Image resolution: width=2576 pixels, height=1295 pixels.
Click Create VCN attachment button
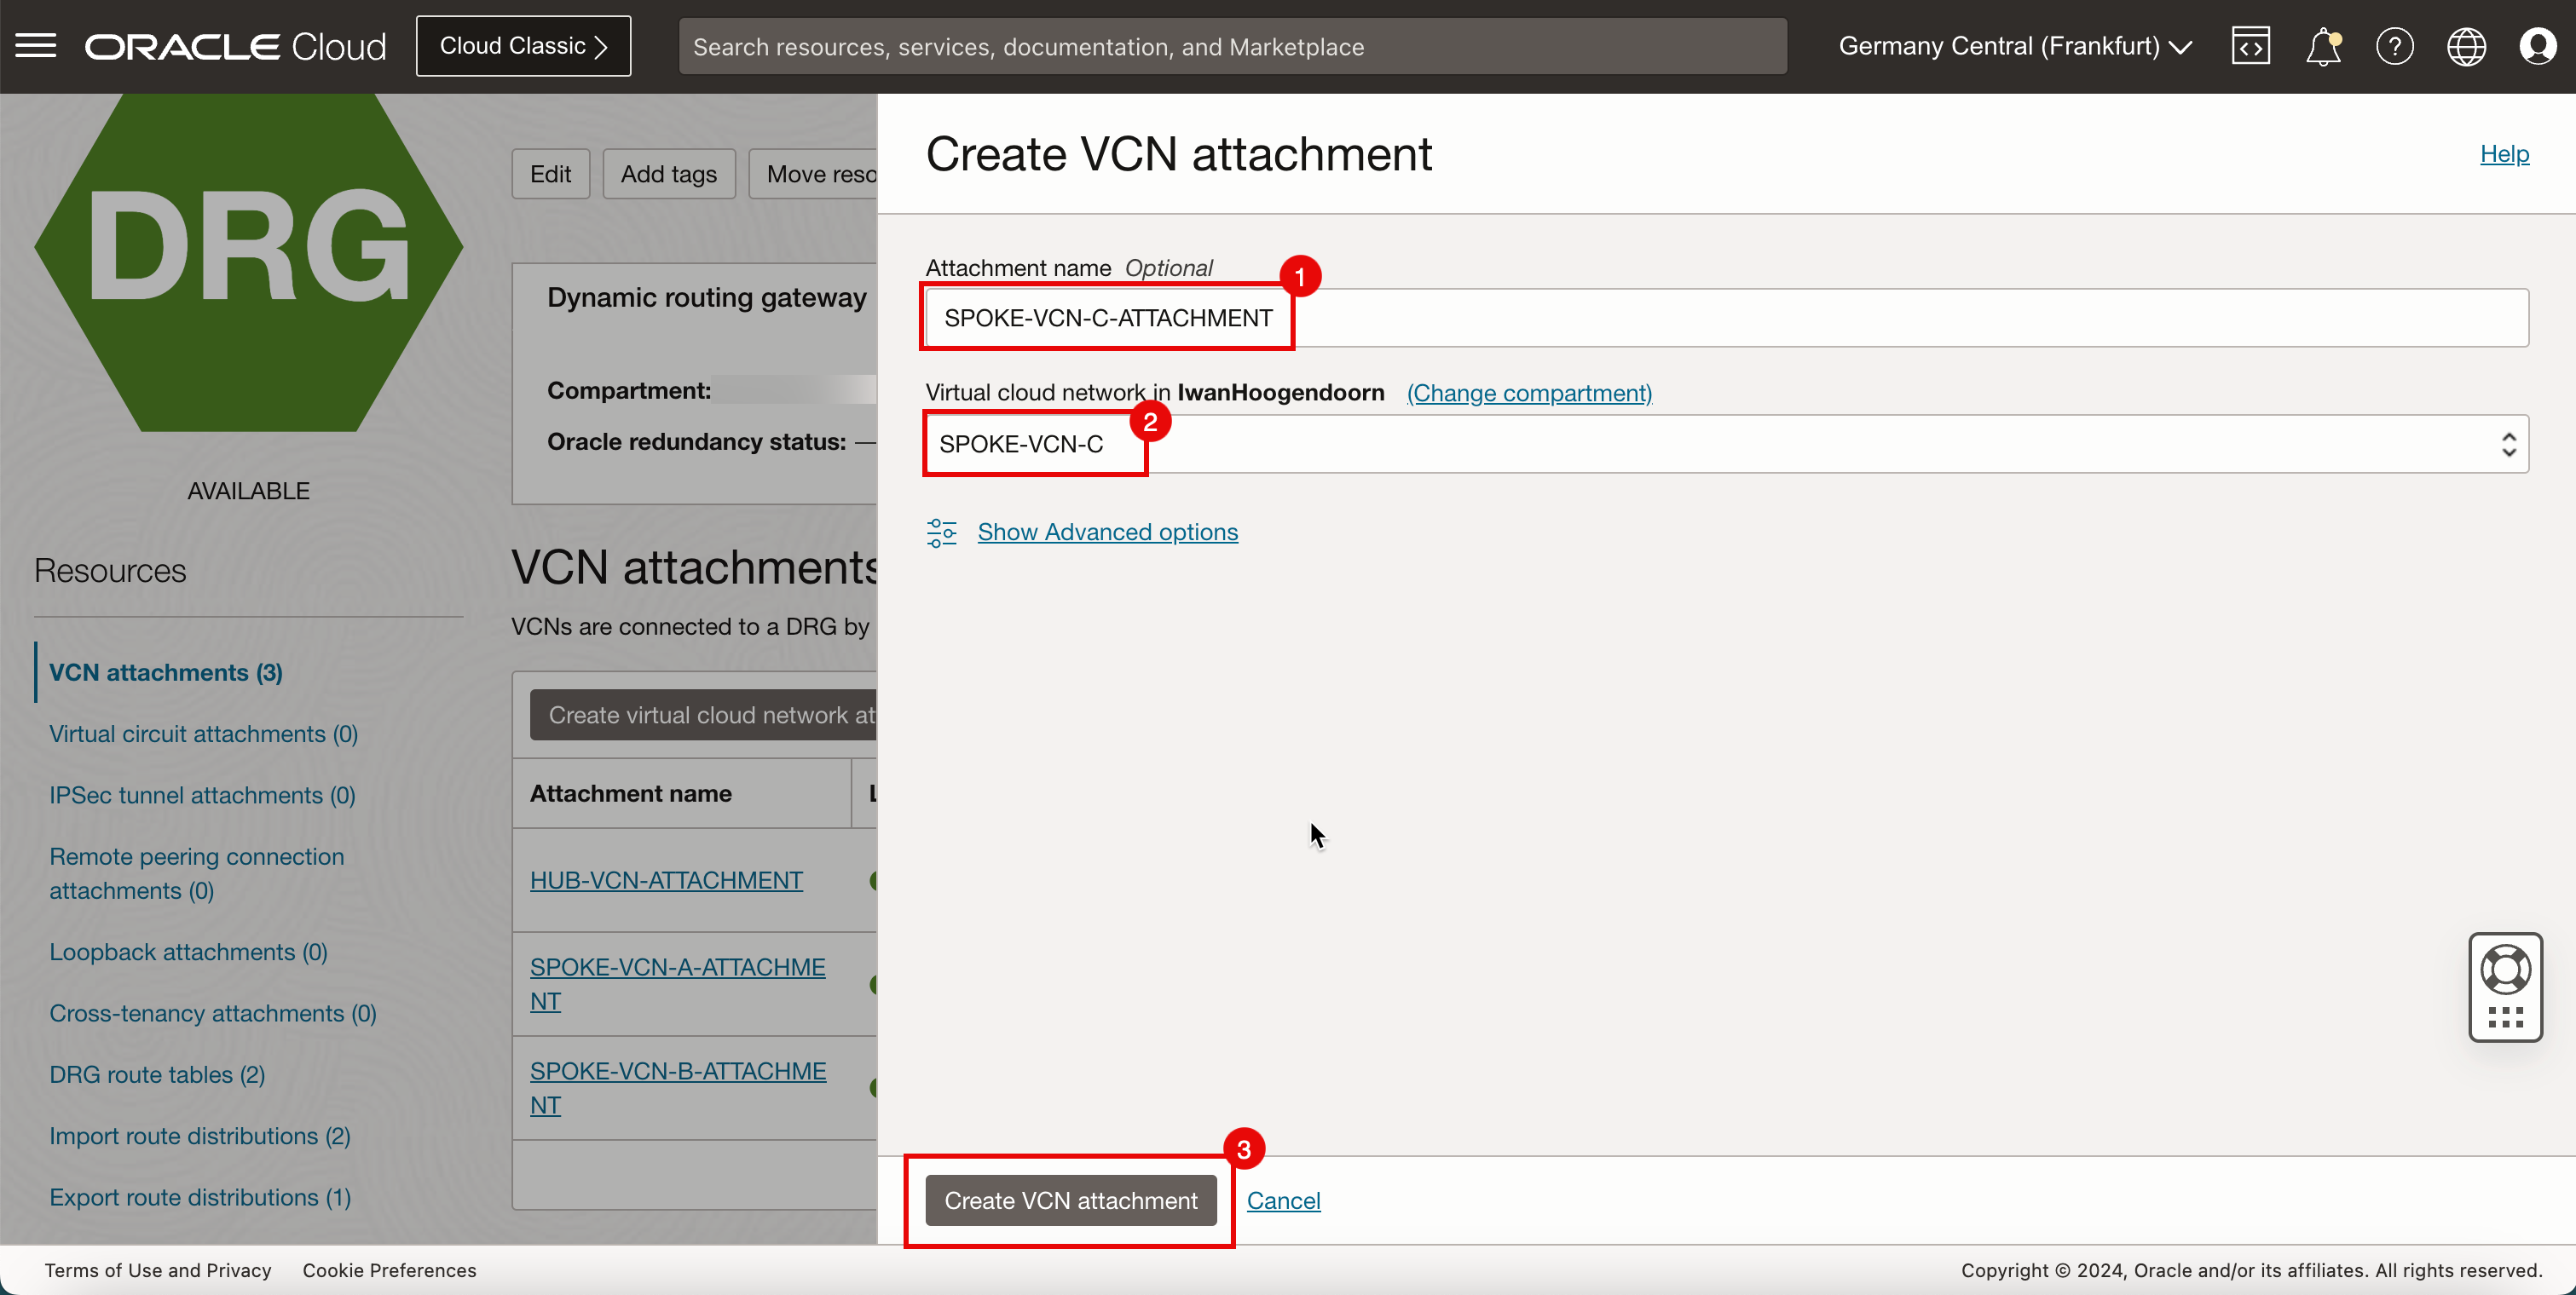point(1071,1200)
